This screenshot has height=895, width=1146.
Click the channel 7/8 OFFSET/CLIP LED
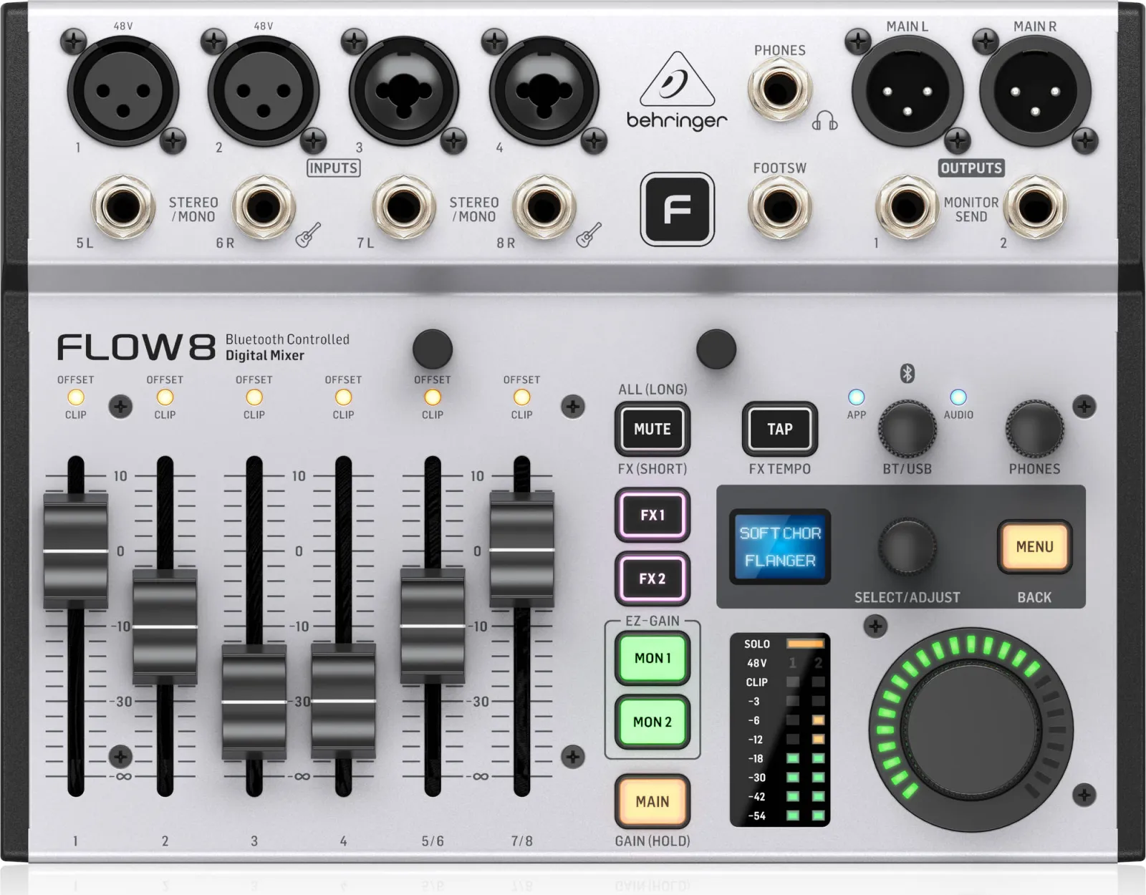coord(521,397)
